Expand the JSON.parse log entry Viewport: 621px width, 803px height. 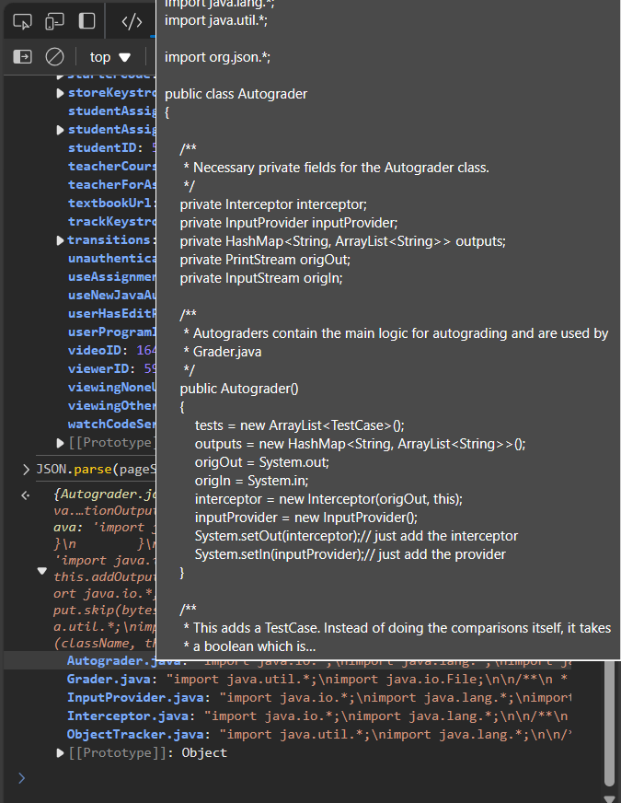coord(25,468)
